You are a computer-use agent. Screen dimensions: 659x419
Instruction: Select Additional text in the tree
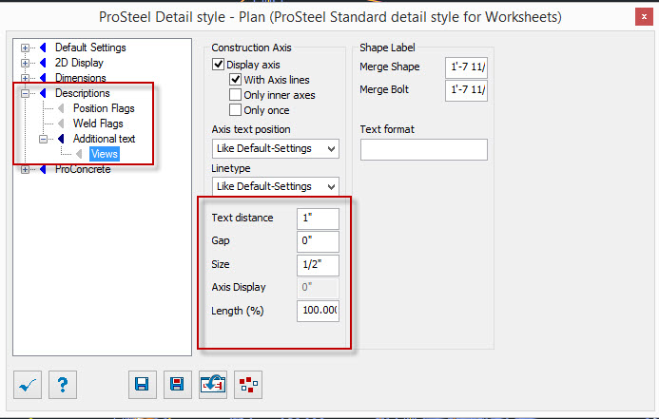tap(105, 139)
